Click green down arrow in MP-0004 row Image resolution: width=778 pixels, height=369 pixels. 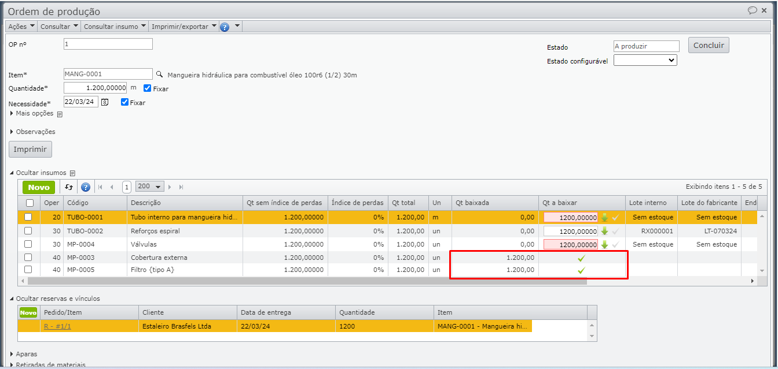click(604, 244)
